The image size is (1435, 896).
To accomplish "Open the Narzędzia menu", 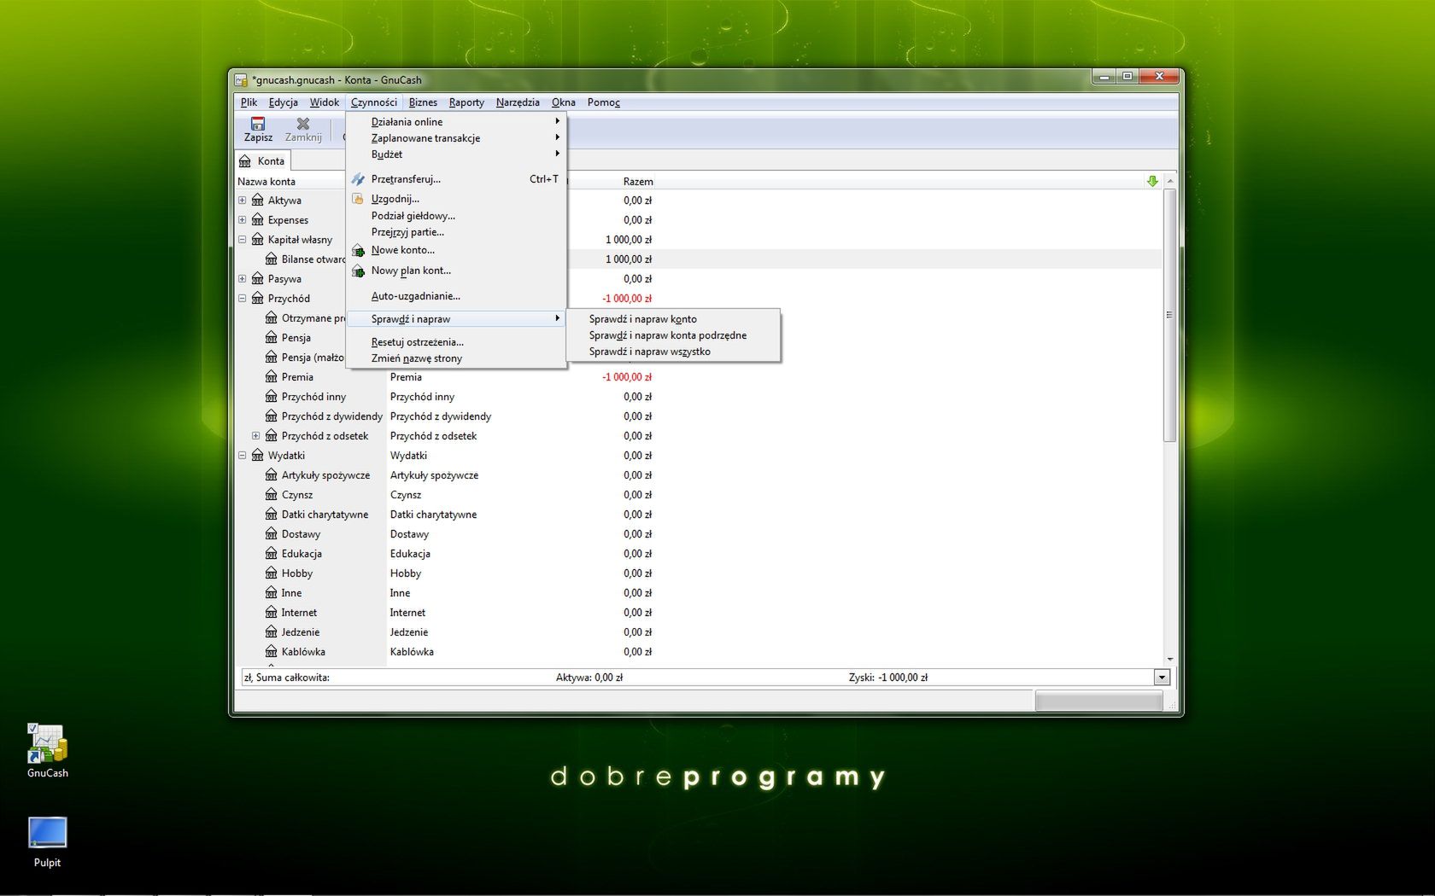I will pyautogui.click(x=518, y=102).
